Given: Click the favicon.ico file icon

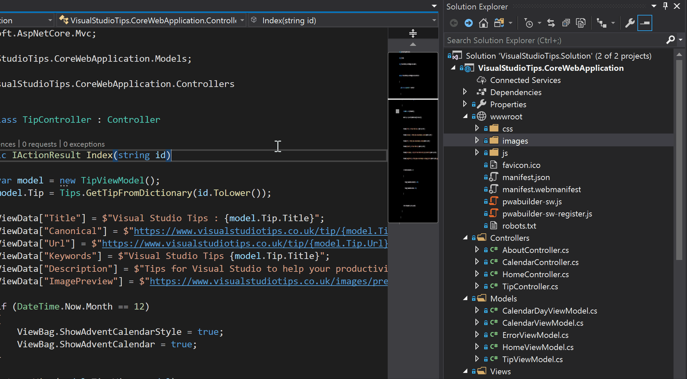Looking at the screenshot, I should point(493,165).
